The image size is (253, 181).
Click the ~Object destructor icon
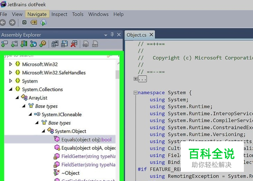(x=56, y=173)
